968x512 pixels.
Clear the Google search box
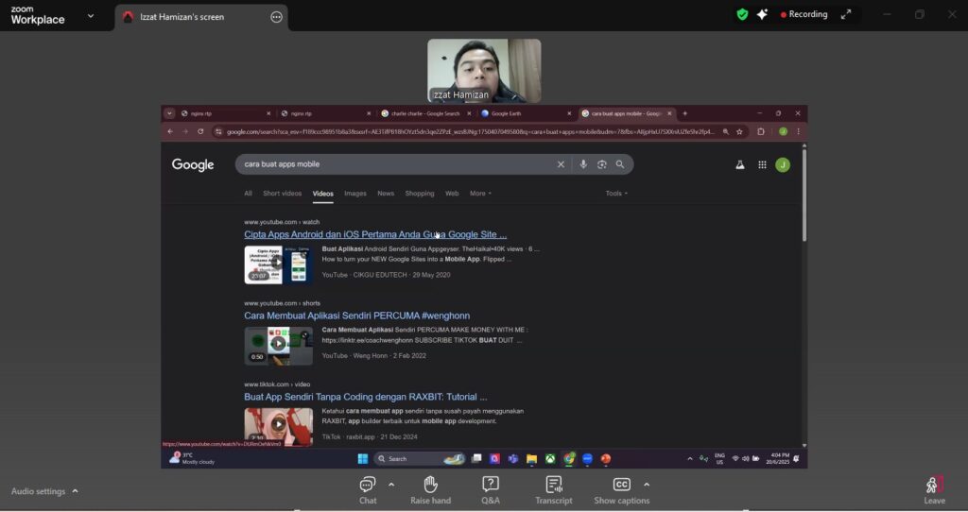(561, 164)
